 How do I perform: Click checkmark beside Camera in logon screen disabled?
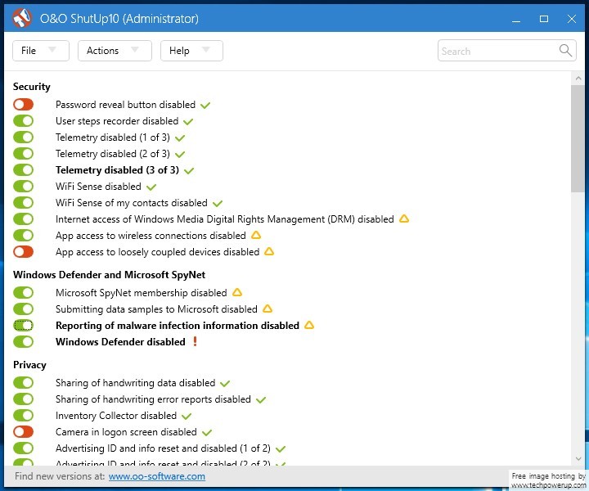[x=207, y=433]
